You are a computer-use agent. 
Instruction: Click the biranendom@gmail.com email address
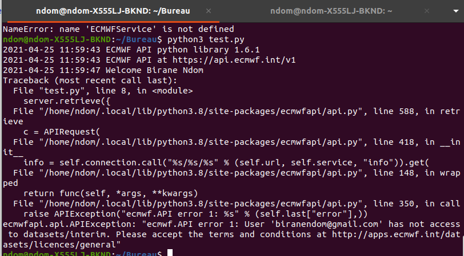[x=327, y=224]
